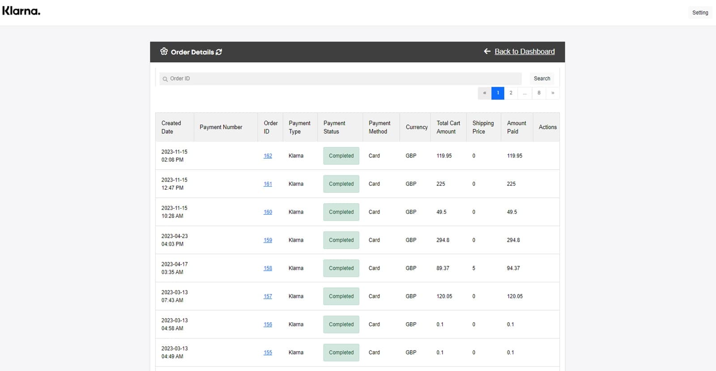Click the Order Details gear icon
Screen dimensions: 716x371
[164, 51]
